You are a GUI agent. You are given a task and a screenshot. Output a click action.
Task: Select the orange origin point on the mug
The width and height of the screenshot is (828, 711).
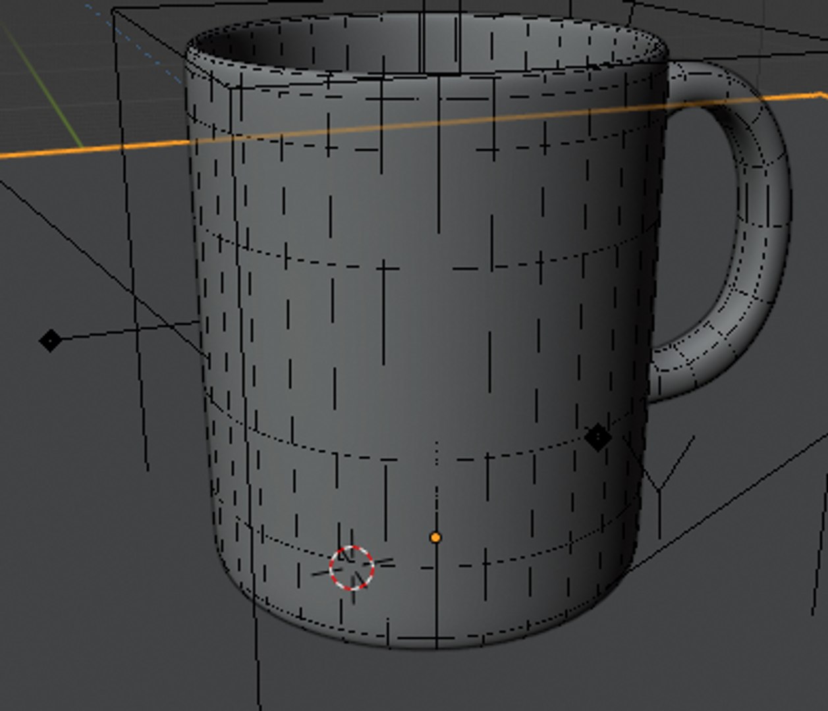click(435, 538)
